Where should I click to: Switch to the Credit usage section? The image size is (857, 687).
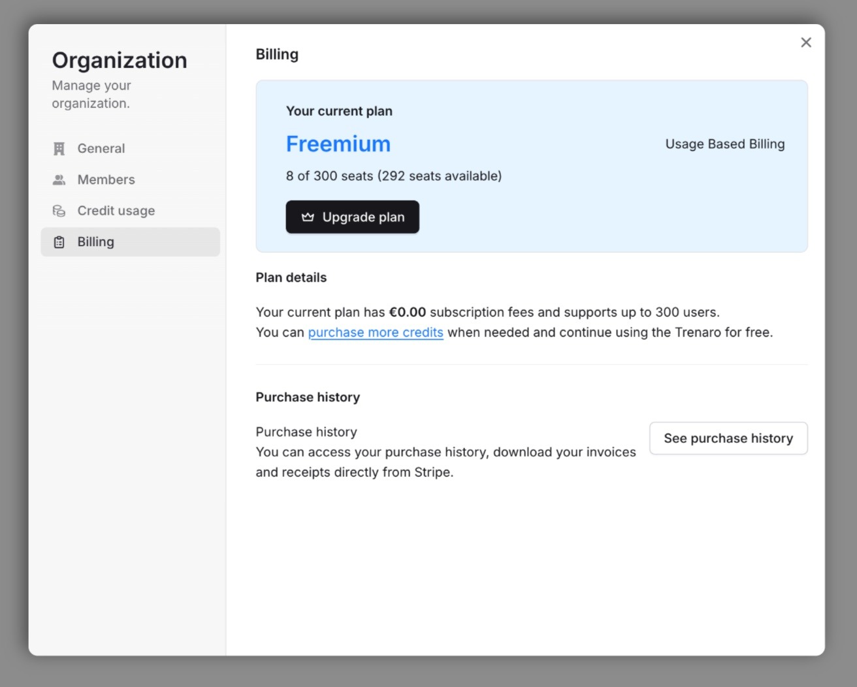(x=116, y=210)
